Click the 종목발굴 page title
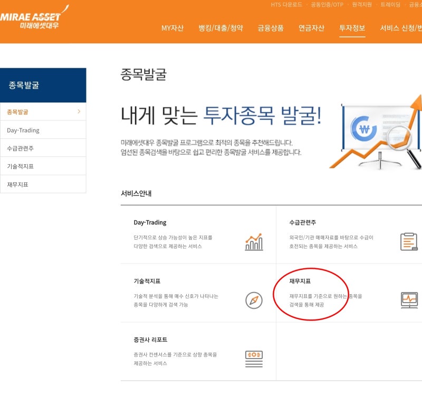Viewport: 422px width, 394px height. [143, 74]
